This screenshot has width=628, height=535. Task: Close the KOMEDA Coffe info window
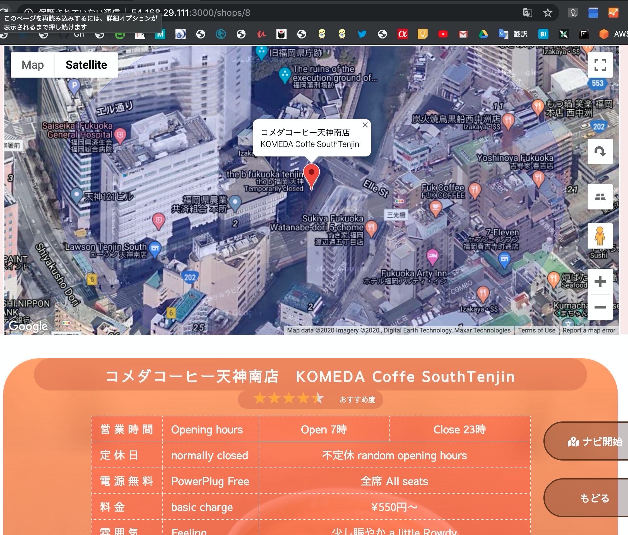(365, 125)
